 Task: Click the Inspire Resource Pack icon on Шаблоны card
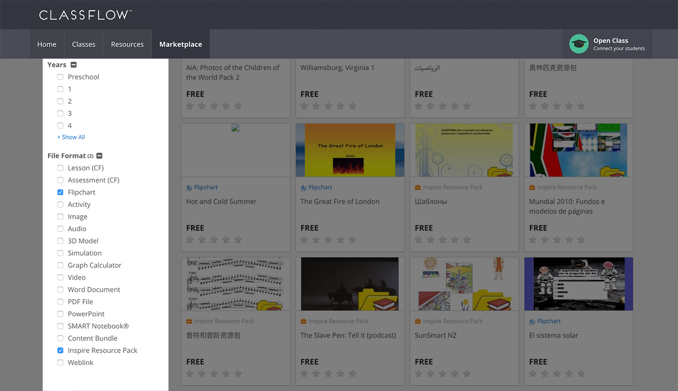pos(418,187)
